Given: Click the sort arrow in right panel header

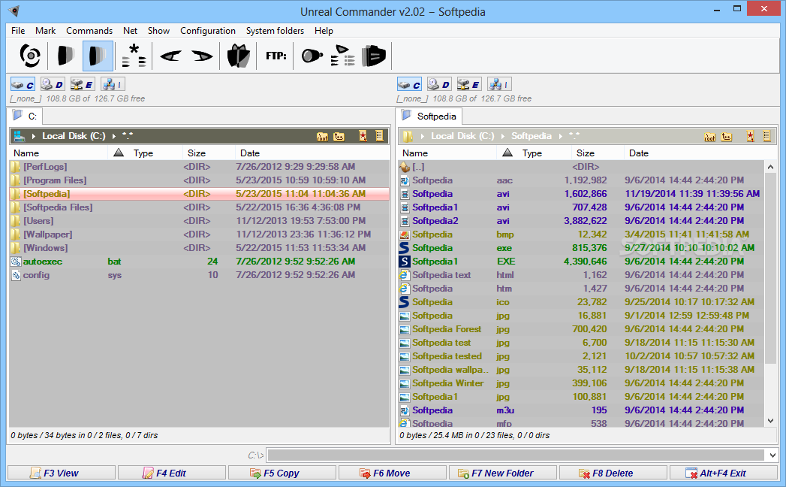Looking at the screenshot, I should (507, 153).
